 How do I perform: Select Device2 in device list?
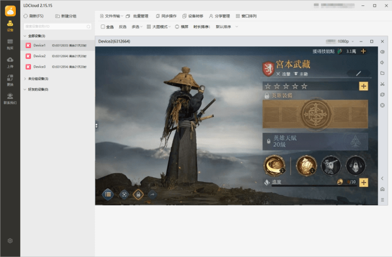point(58,56)
